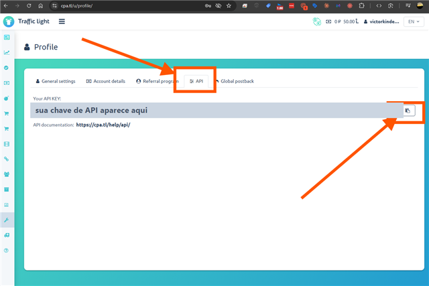Click the red extension with 1.00 badge
Viewport: 429px width, 286px height.
click(x=280, y=6)
